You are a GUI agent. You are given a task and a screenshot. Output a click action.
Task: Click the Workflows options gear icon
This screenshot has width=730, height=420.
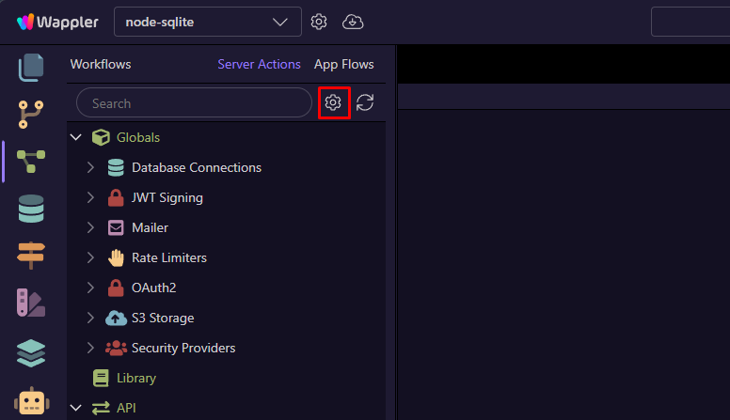tap(333, 103)
